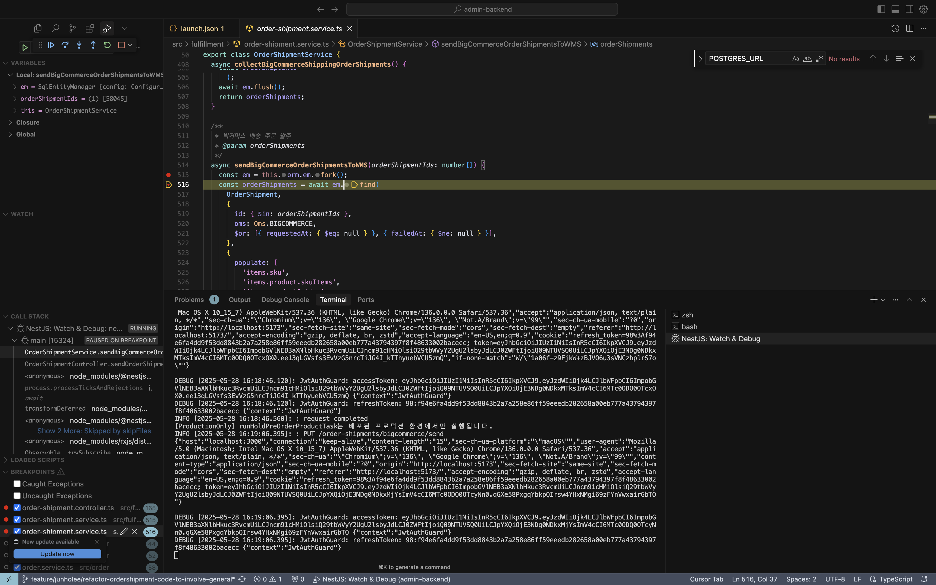The image size is (936, 585).
Task: Click the debug Continue button
Action: 51,45
